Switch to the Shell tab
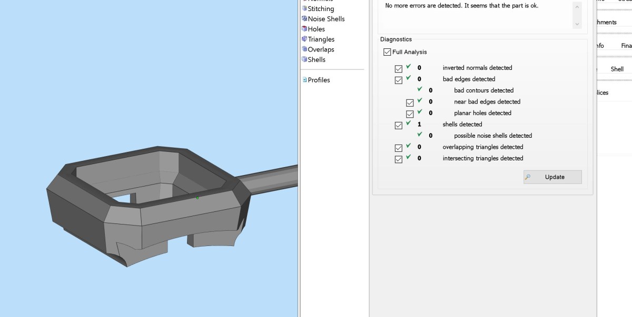This screenshot has width=632, height=317. (x=617, y=69)
